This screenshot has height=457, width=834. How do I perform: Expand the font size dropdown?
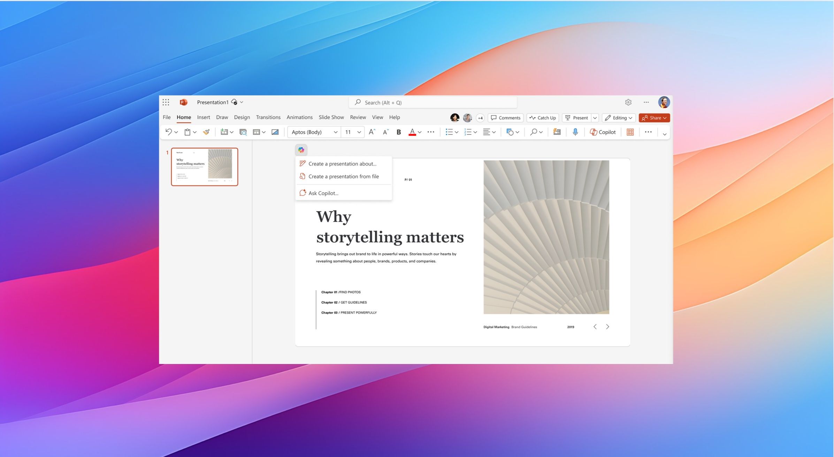click(x=359, y=132)
